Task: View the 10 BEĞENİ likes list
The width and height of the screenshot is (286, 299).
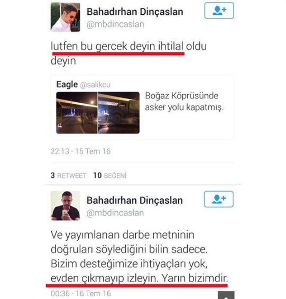Action: coord(110,176)
